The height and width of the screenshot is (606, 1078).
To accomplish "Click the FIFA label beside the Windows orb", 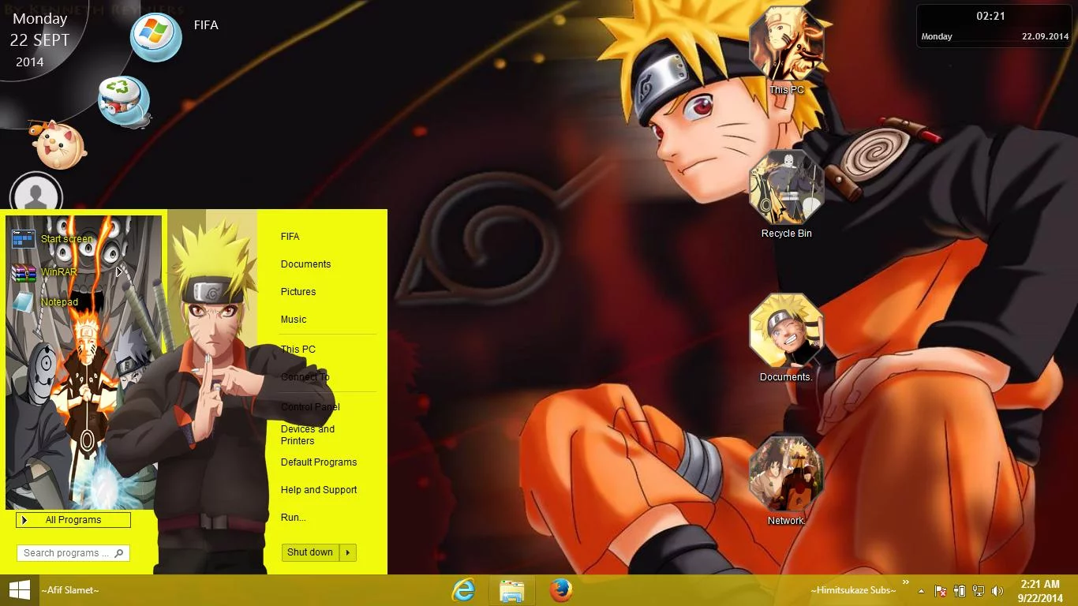I will pos(206,25).
